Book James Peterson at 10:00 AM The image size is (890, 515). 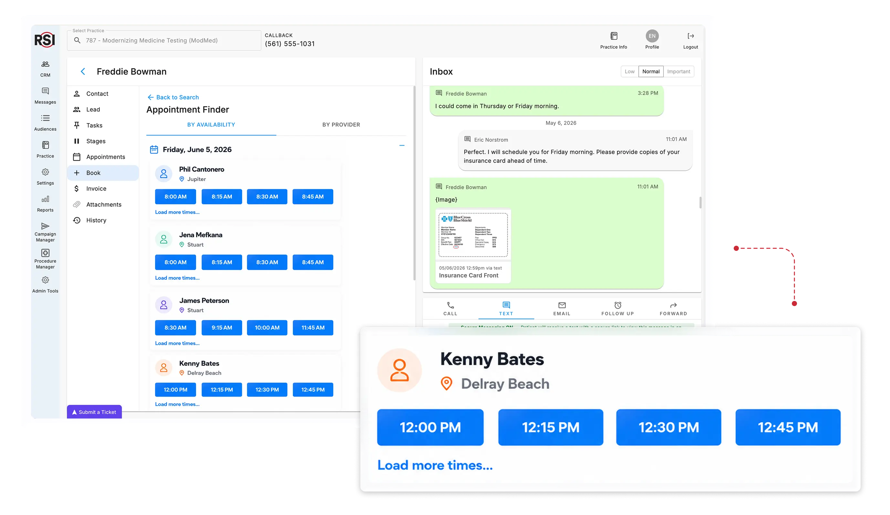tap(267, 328)
